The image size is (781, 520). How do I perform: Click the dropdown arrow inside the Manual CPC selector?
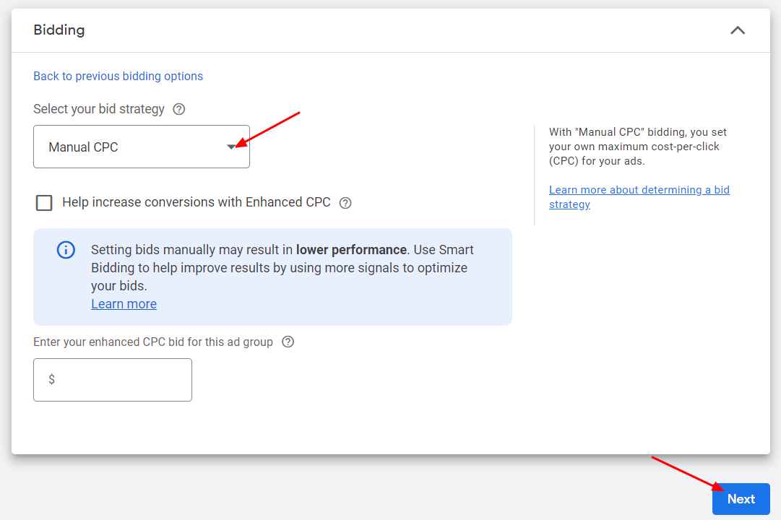point(232,147)
